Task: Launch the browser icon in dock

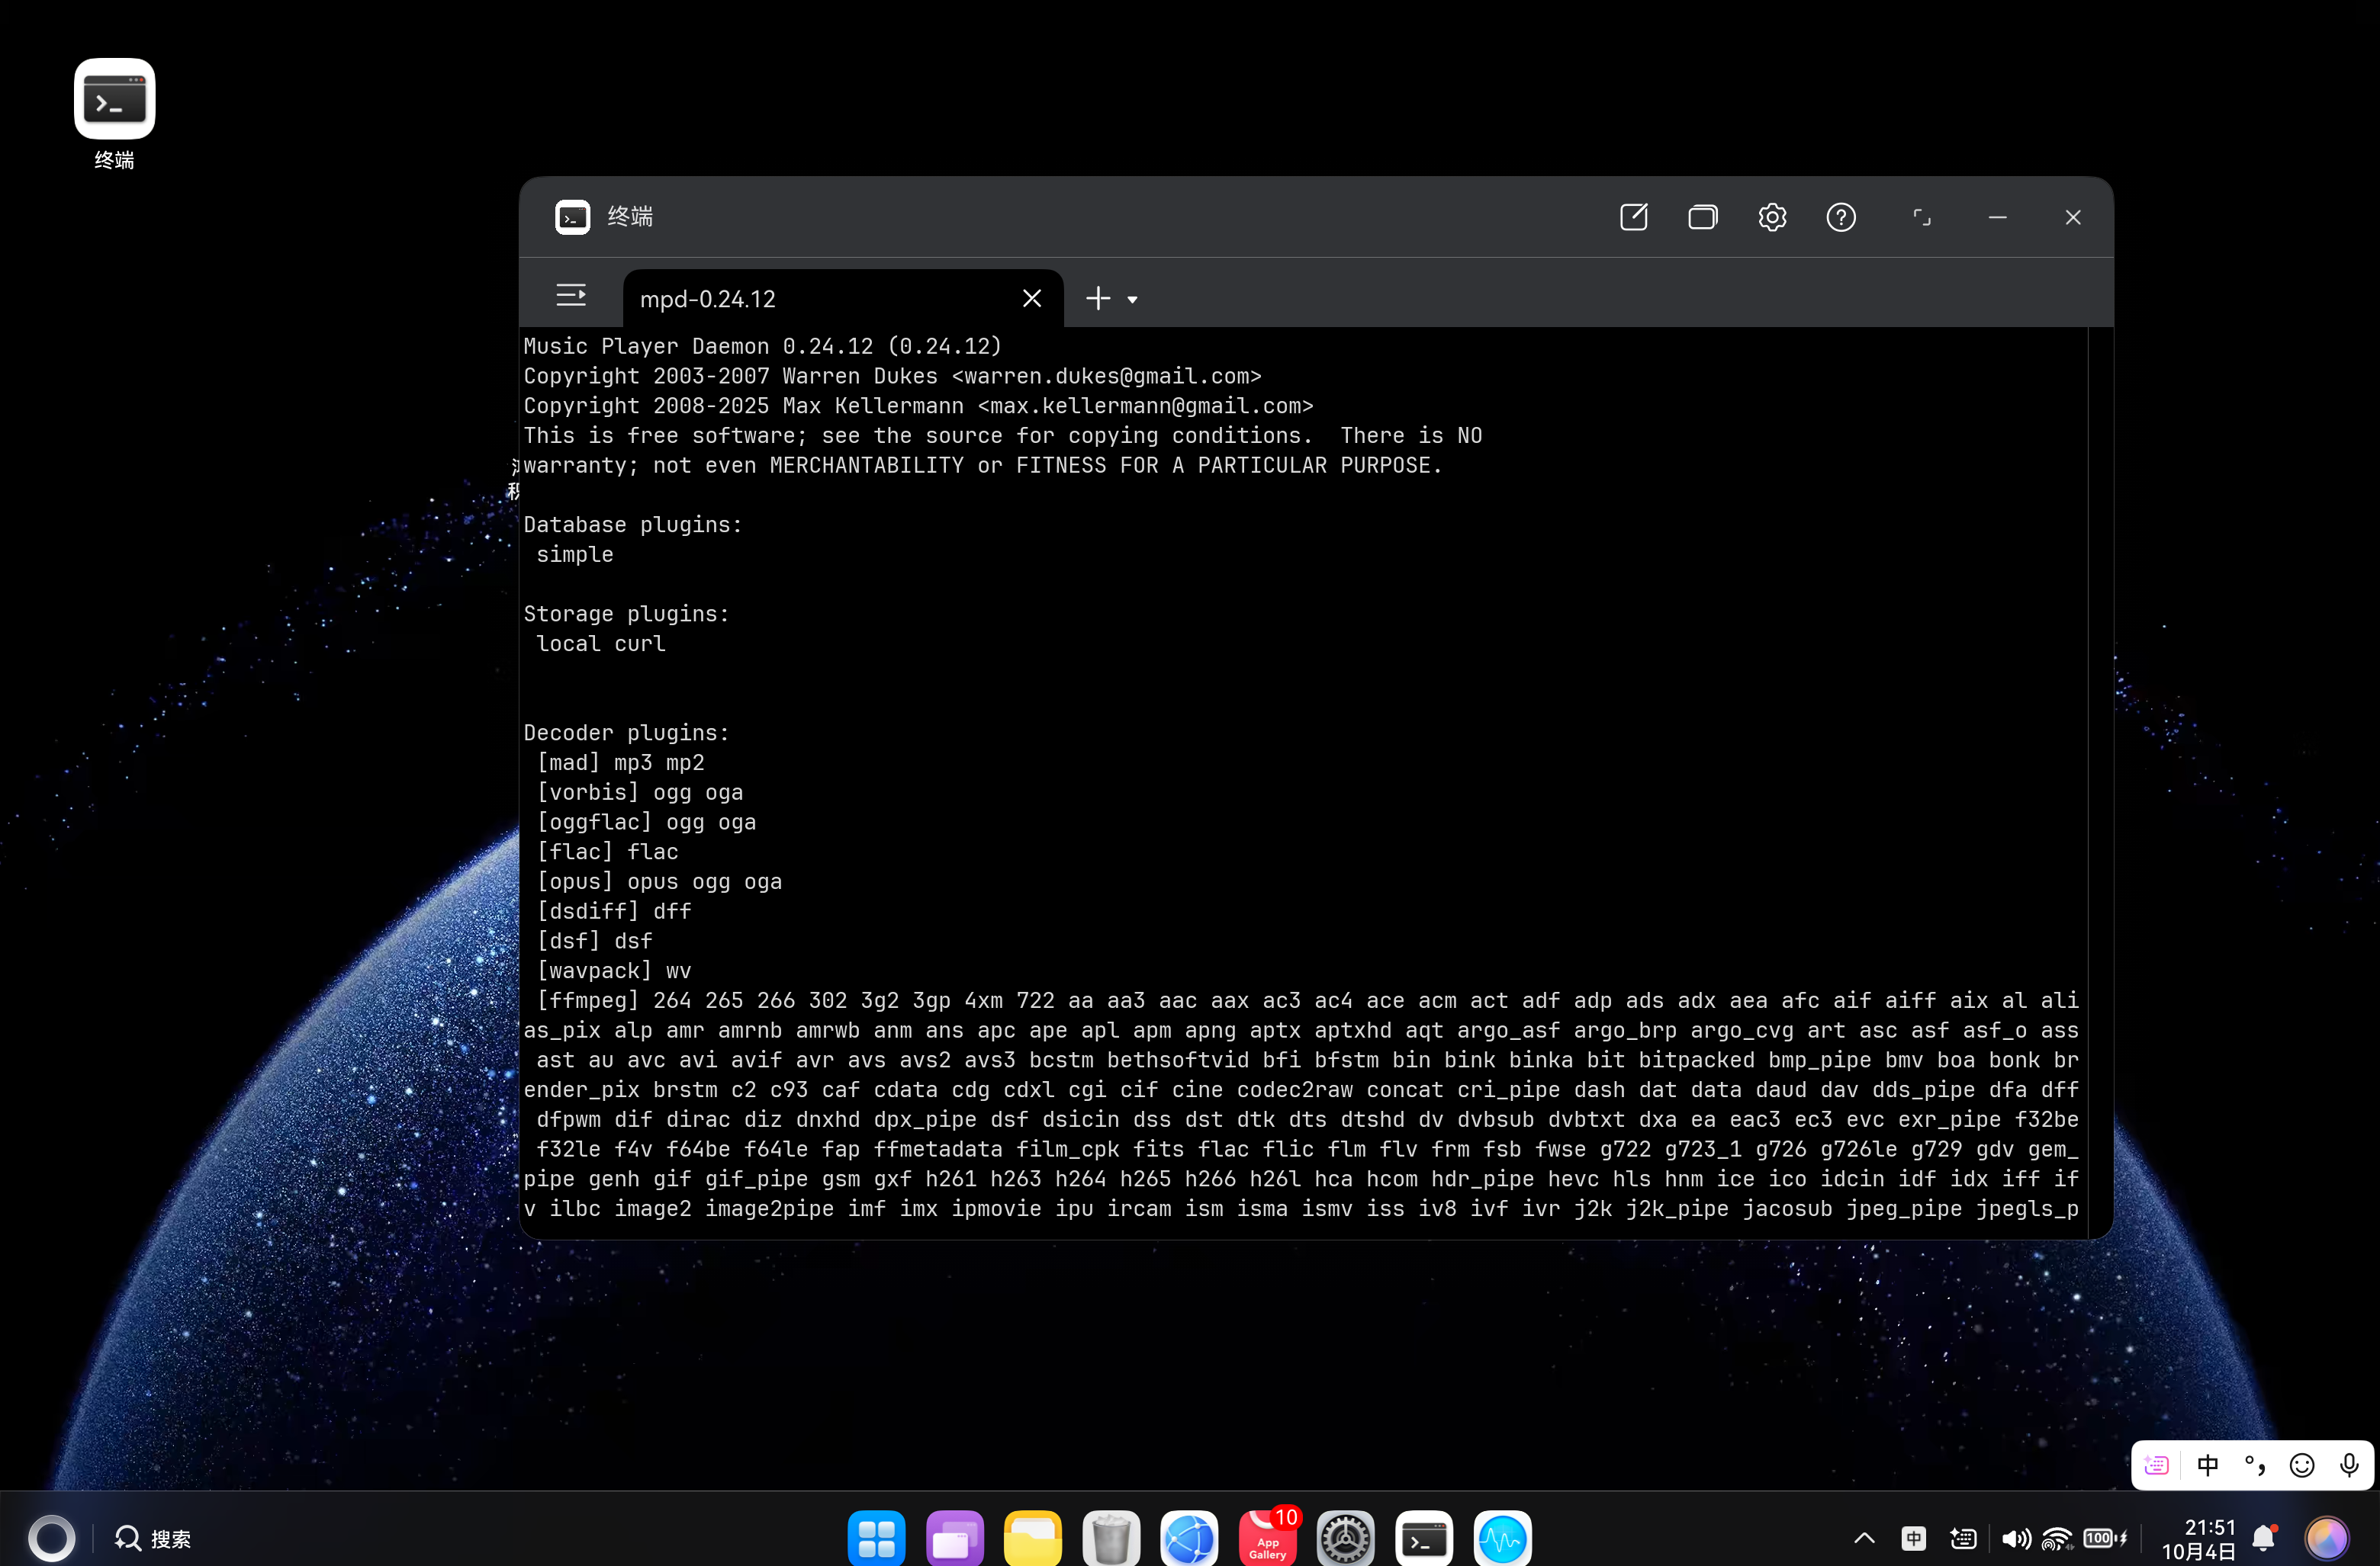Action: [x=1189, y=1538]
